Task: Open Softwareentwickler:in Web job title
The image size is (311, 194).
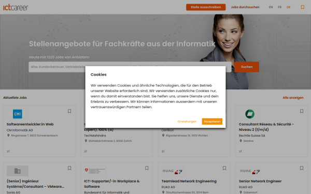Action: pos(30,124)
